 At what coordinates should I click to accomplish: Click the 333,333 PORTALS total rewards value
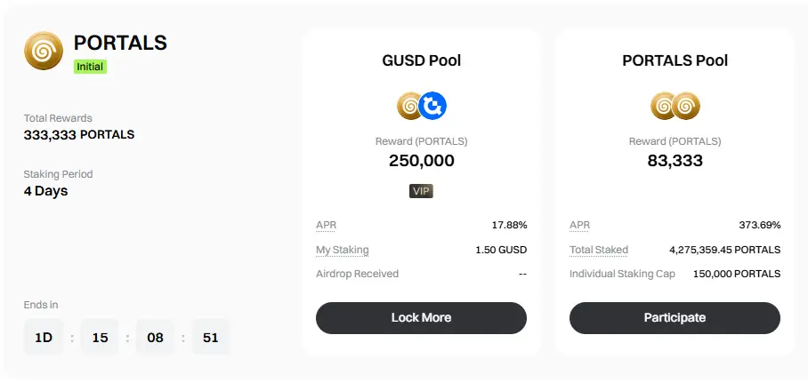(79, 135)
